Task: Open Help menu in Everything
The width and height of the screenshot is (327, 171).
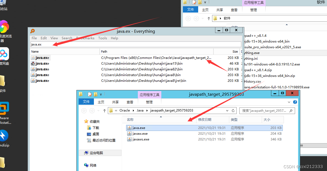Action: point(114,38)
